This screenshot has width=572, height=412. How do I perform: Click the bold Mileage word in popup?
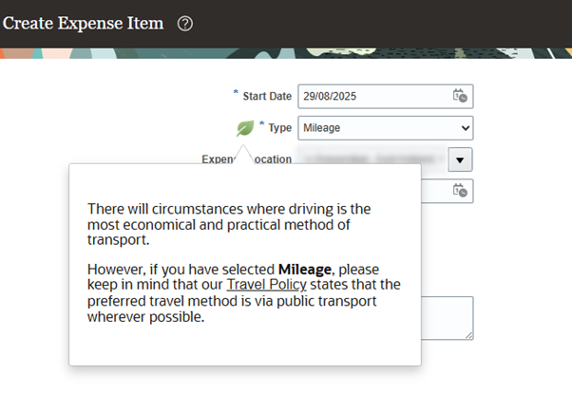pyautogui.click(x=305, y=268)
